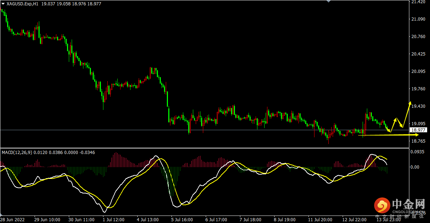
Task: Select the 8 Jul 19:00 time label
Action: [x=285, y=219]
